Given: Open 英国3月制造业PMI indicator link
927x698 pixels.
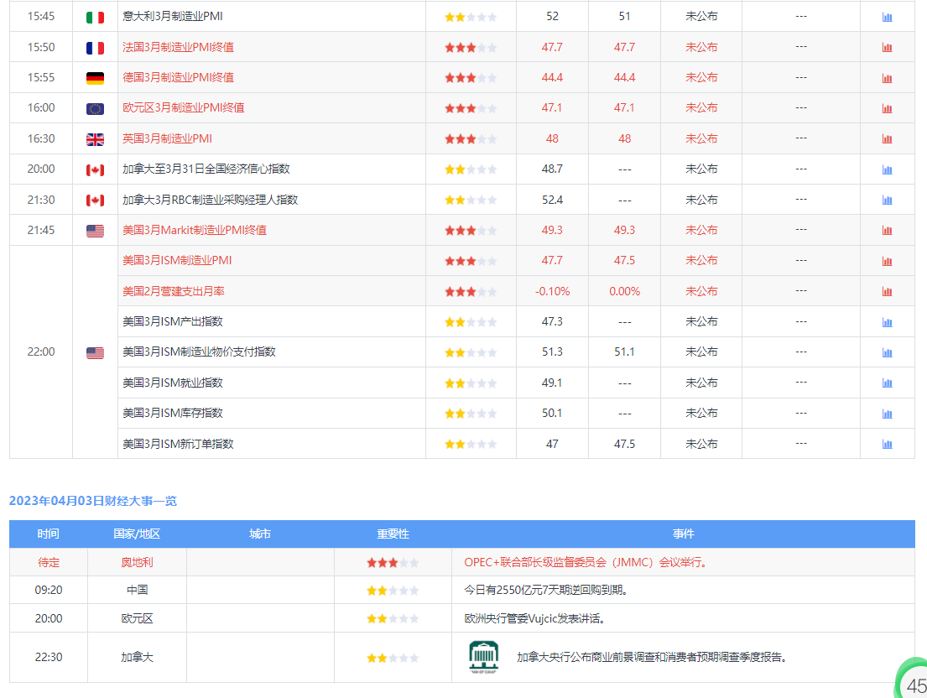Looking at the screenshot, I should (167, 138).
